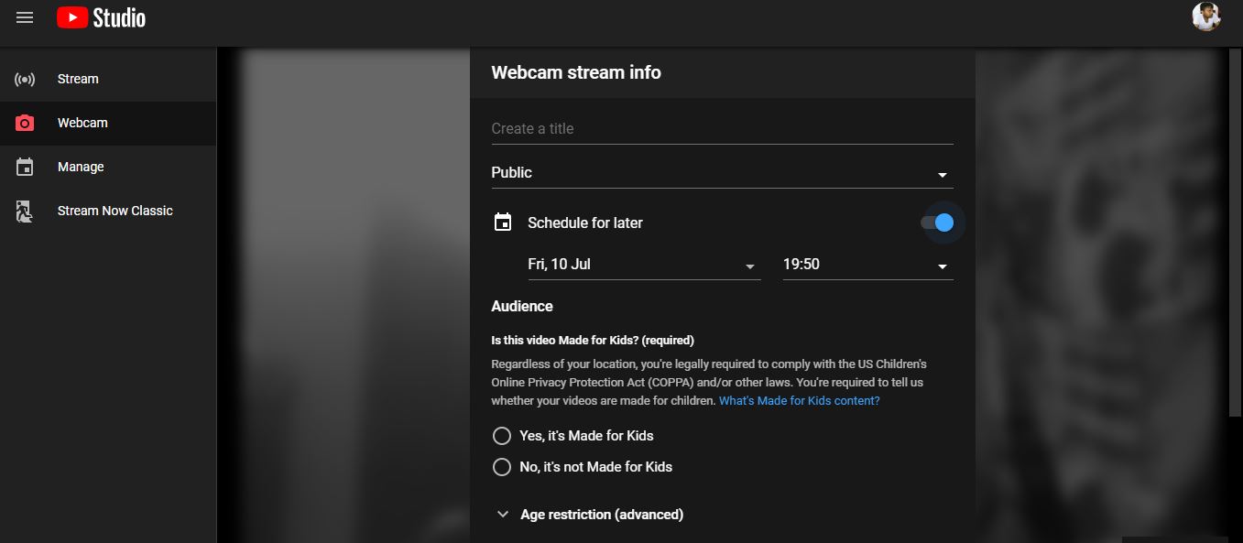Open Stream Now Classic menu entry
This screenshot has width=1243, height=543.
[114, 211]
